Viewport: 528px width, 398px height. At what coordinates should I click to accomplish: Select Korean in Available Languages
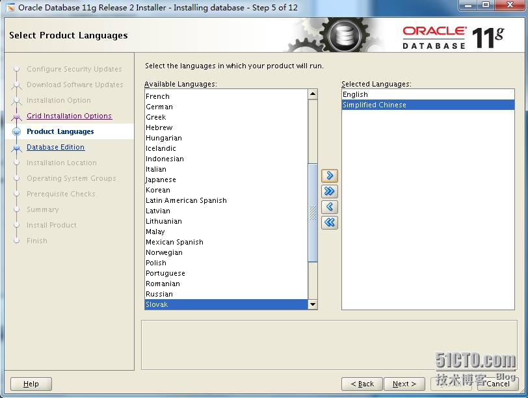(226, 191)
